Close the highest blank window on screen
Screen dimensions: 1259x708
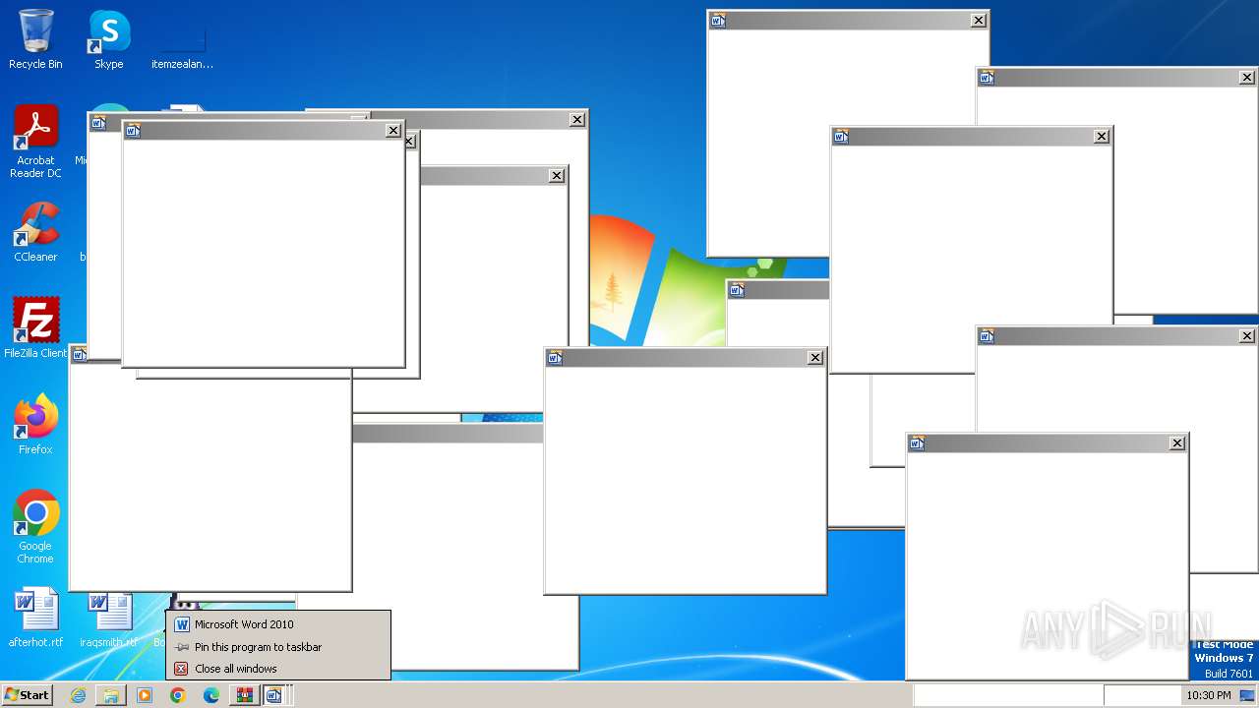[979, 21]
